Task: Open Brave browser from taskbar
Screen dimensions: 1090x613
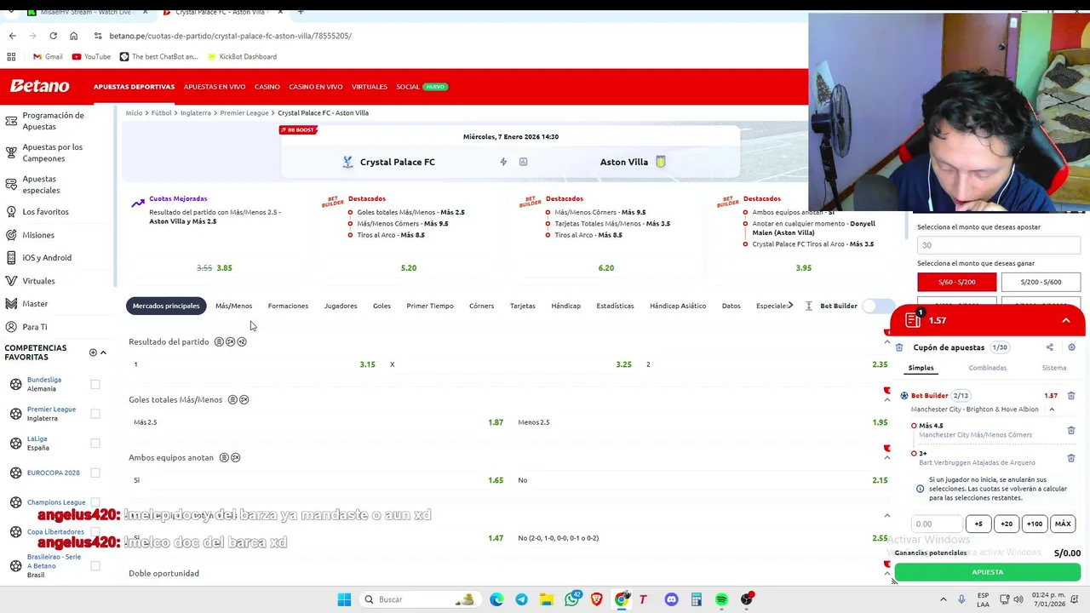Action: 596,599
